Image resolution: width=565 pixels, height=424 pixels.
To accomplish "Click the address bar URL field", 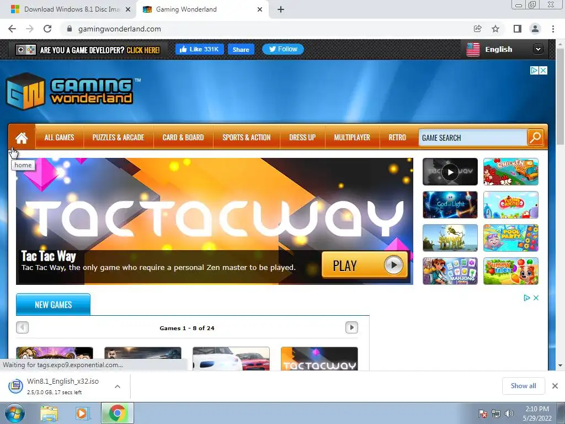I will coord(266,29).
